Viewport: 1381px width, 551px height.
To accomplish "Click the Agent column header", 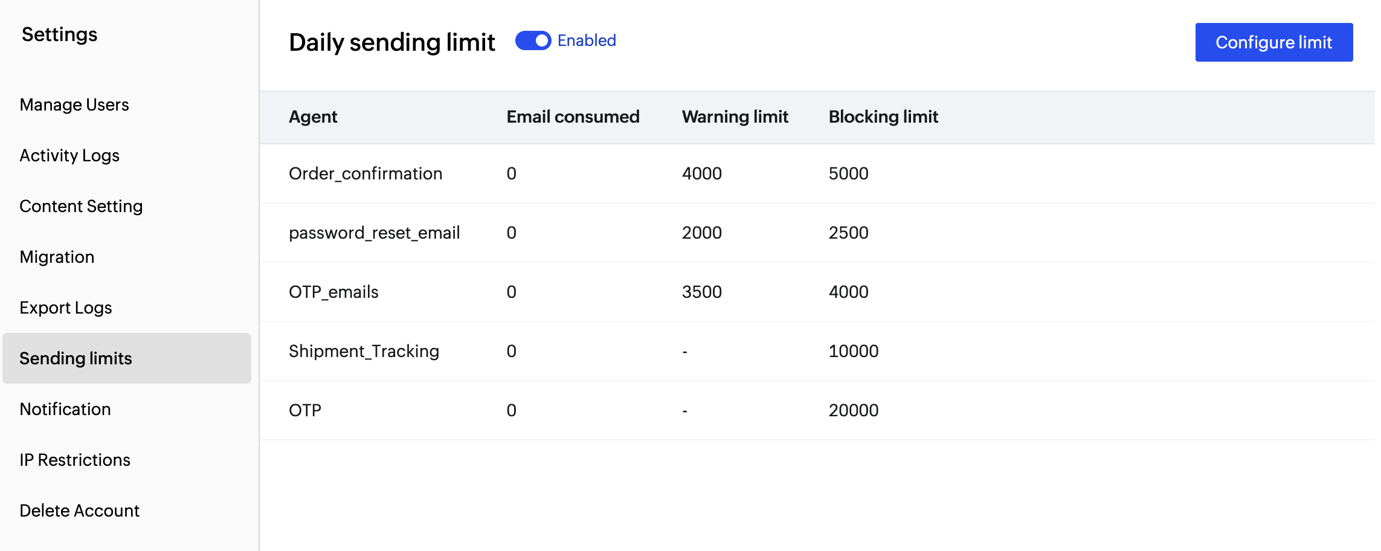I will click(313, 117).
